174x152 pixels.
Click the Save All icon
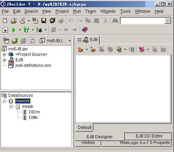(x=52, y=21)
